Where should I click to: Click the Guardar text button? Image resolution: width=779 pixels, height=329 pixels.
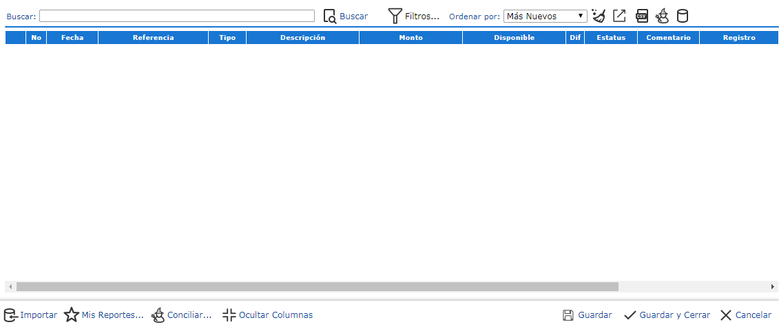595,315
